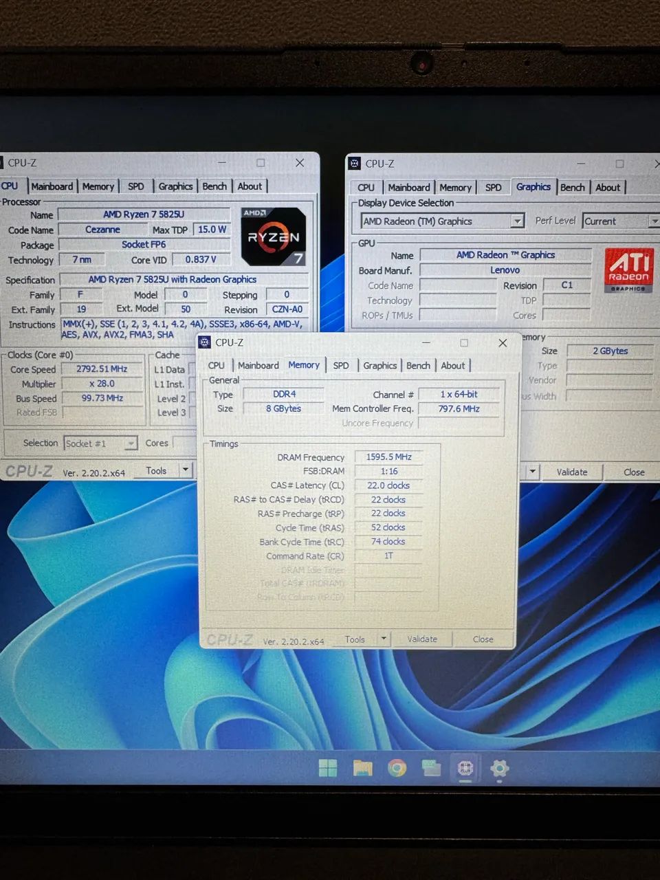Switch to Memory tab in CPU window

(98, 186)
